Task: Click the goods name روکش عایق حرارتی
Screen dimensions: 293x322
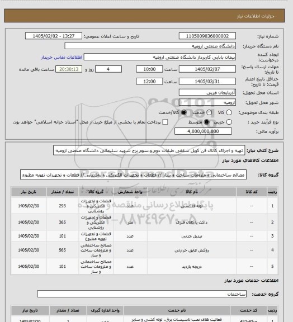Action: (x=192, y=250)
